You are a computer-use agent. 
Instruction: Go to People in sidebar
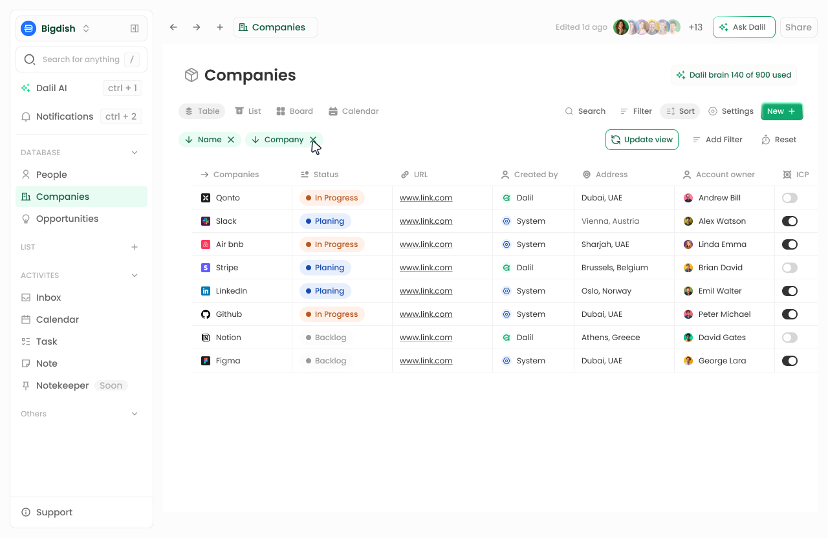point(82,175)
